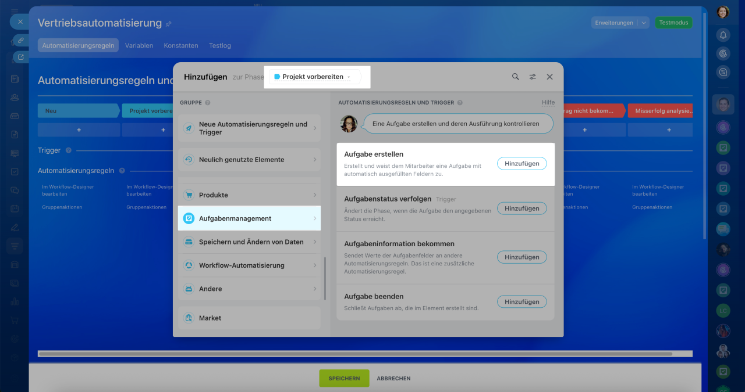Add the Aufgabe beenden rule
This screenshot has height=392, width=745.
522,302
